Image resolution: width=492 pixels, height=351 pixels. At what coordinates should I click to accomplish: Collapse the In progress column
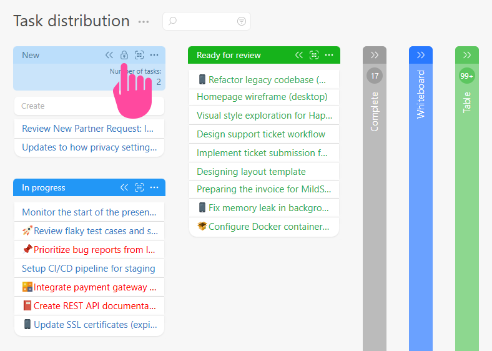coord(124,187)
